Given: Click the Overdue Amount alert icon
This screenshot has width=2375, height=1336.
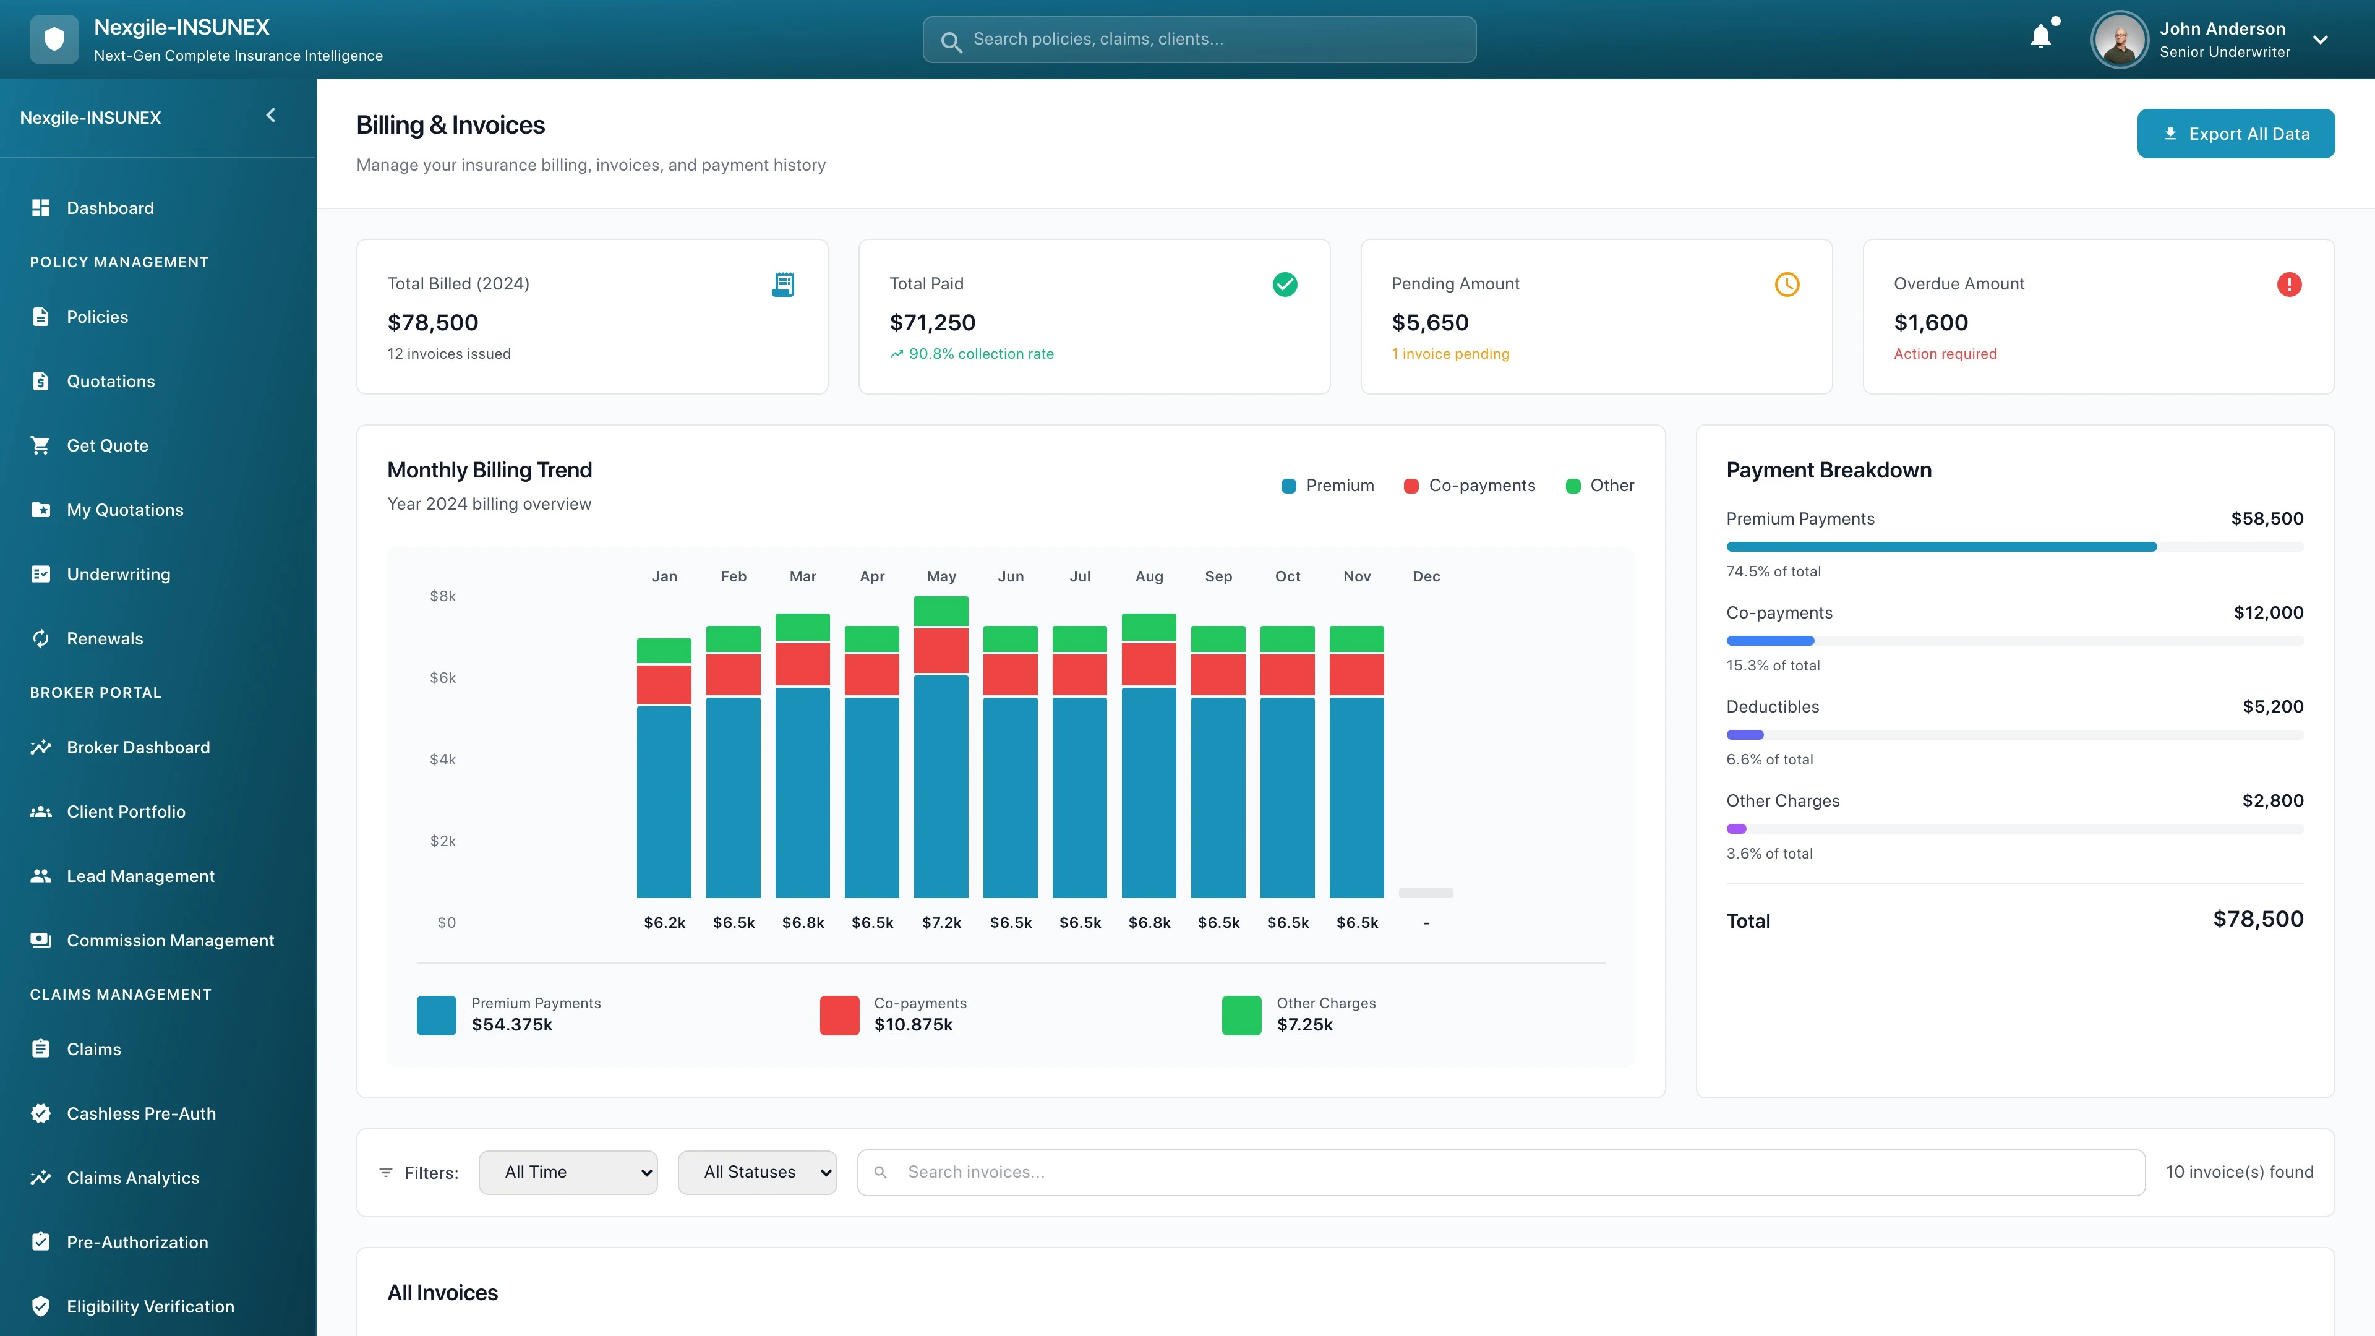Looking at the screenshot, I should click(2290, 284).
